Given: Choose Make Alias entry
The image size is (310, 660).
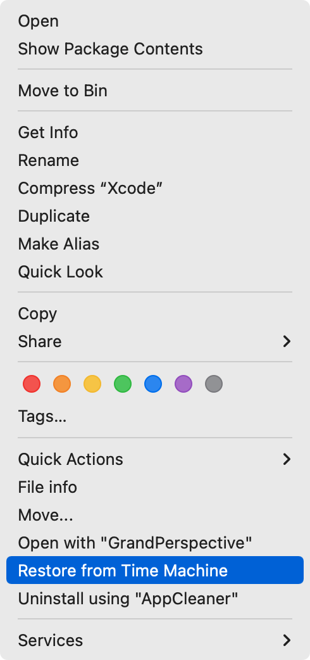Looking at the screenshot, I should pos(155,244).
